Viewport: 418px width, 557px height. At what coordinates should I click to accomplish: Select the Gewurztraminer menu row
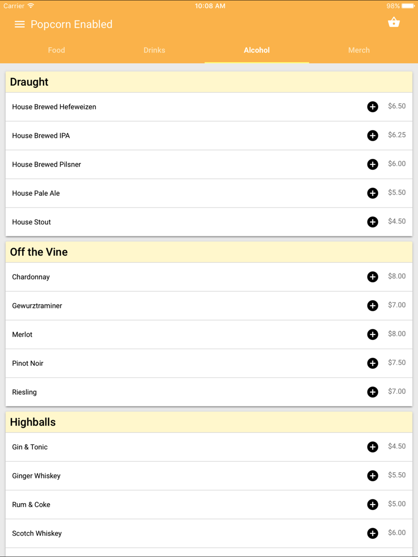pyautogui.click(x=209, y=305)
